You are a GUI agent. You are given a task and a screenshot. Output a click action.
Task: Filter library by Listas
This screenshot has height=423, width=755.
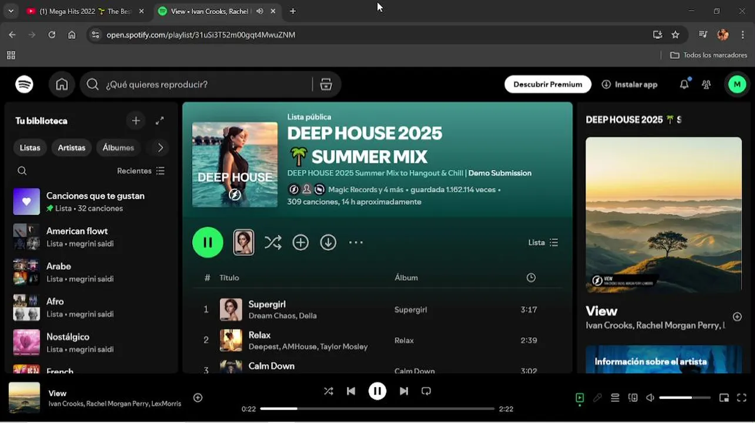(30, 147)
